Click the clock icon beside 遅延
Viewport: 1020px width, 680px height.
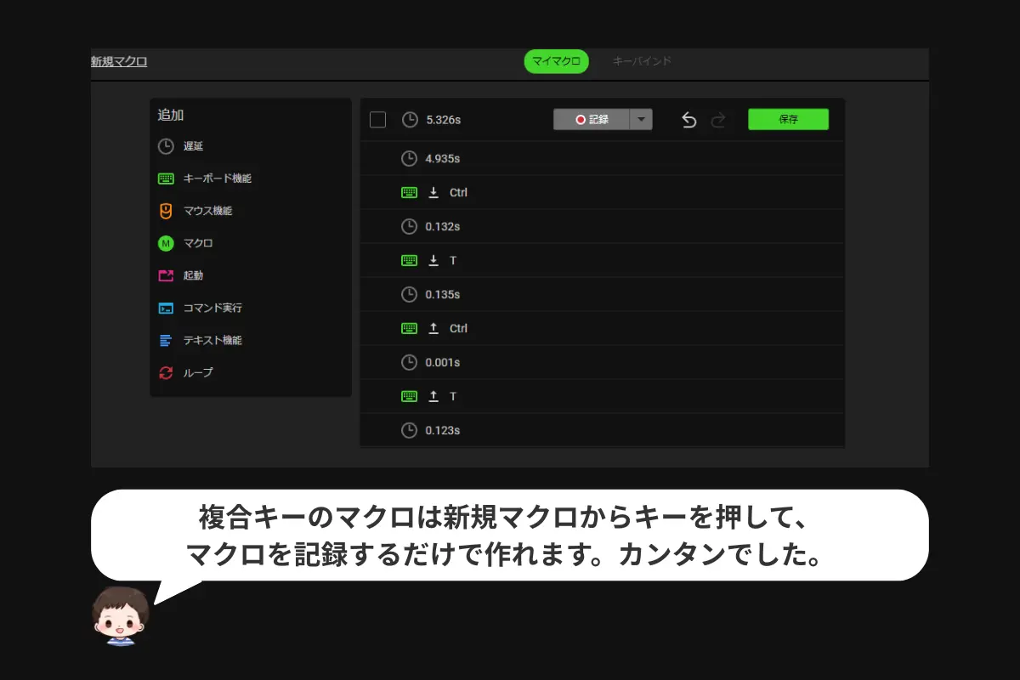point(166,146)
